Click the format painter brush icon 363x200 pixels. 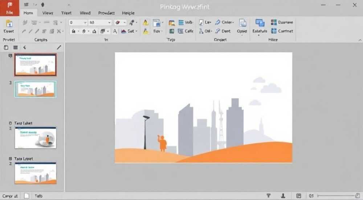tap(132, 23)
